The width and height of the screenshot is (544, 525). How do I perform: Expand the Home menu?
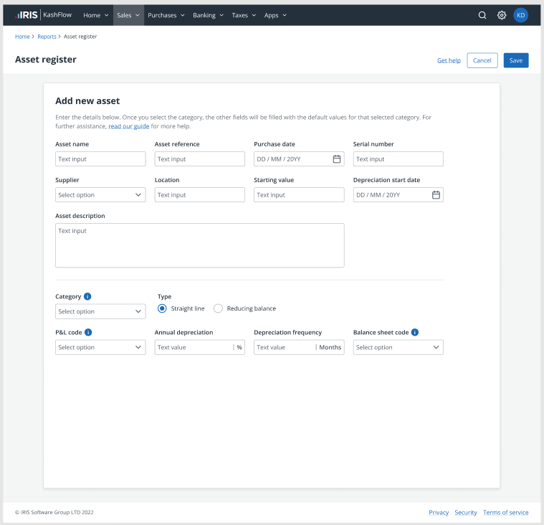point(96,15)
